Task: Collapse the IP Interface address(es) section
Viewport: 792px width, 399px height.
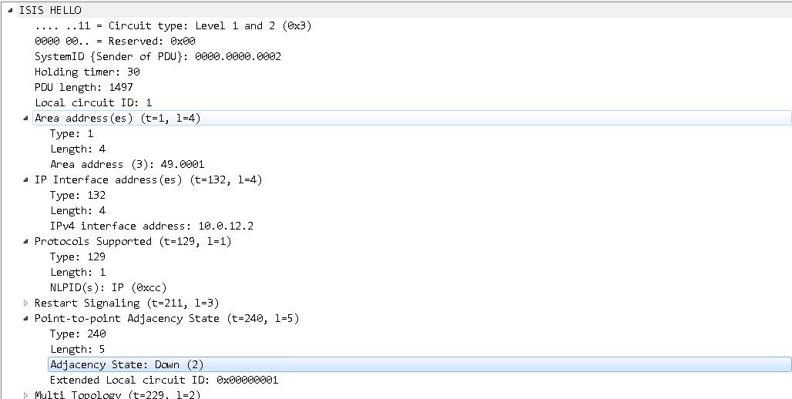Action: [27, 179]
